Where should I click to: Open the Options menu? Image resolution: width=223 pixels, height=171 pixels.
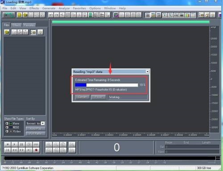tap(95, 8)
